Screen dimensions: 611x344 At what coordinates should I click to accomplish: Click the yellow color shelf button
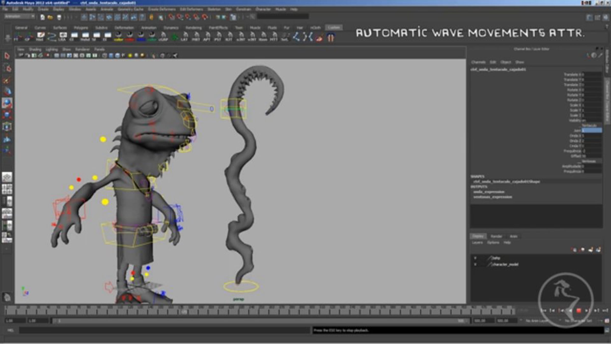point(119,36)
